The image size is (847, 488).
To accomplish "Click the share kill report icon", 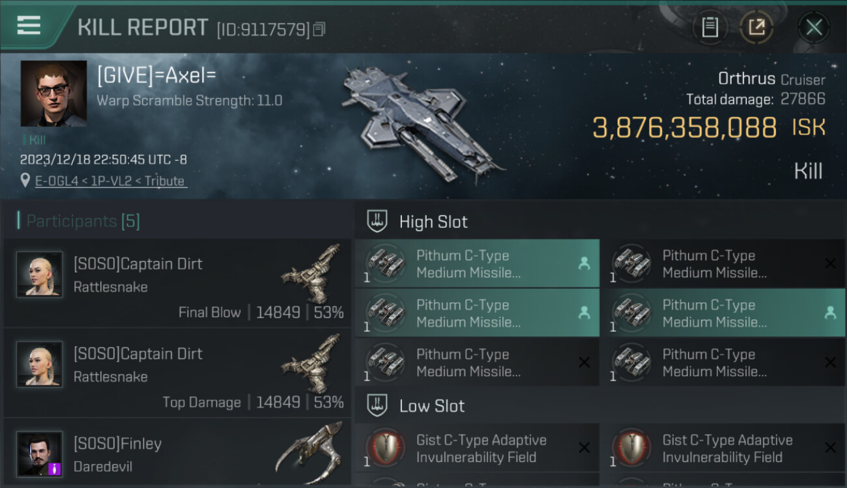I will [756, 27].
